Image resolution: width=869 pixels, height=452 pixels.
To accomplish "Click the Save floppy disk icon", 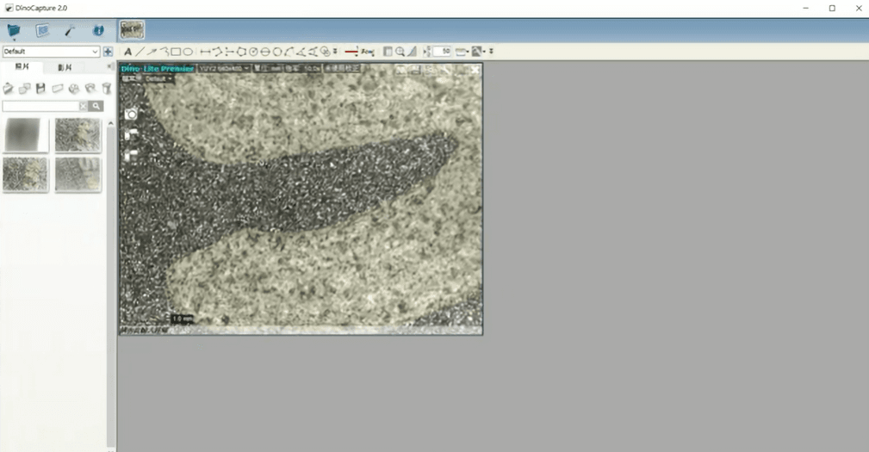I will [x=40, y=89].
